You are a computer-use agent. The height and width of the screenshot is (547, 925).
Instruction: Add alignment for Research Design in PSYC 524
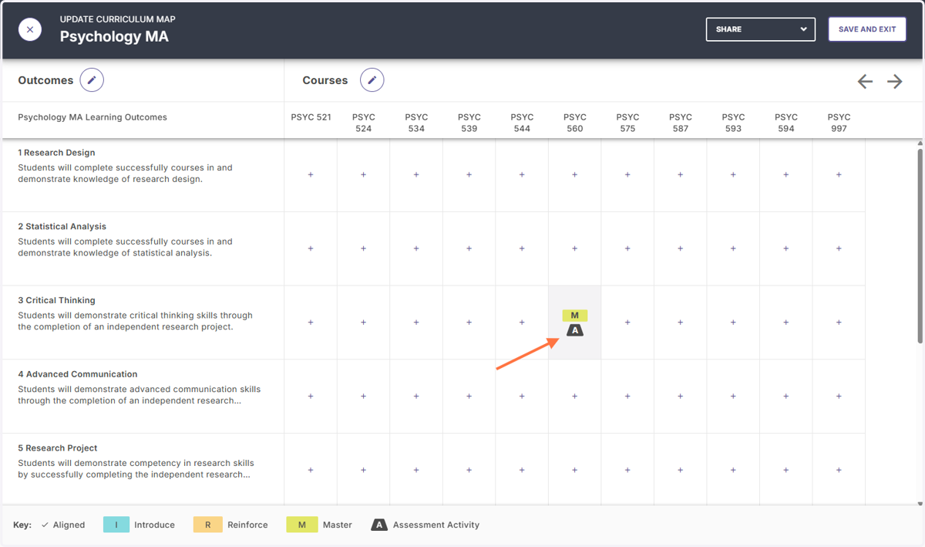(364, 174)
